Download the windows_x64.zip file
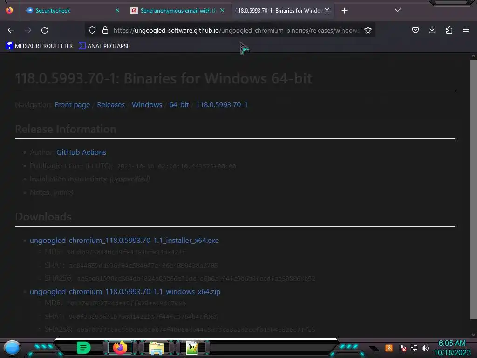Image resolution: width=477 pixels, height=358 pixels. pos(125,292)
